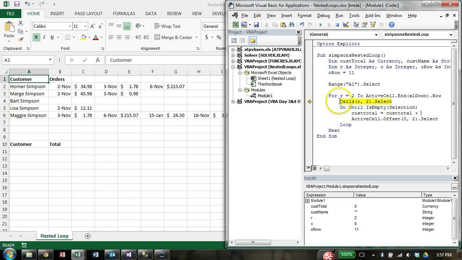Select Module1 in the Project tree
The height and width of the screenshot is (260, 462).
coord(265,96)
